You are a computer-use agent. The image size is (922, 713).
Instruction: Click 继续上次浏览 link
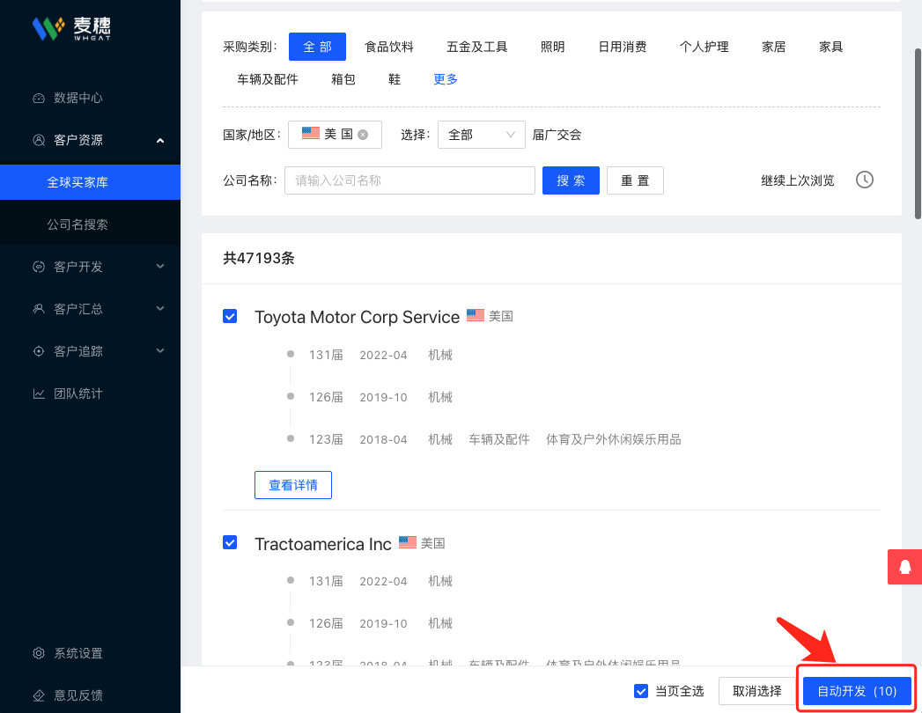[798, 180]
